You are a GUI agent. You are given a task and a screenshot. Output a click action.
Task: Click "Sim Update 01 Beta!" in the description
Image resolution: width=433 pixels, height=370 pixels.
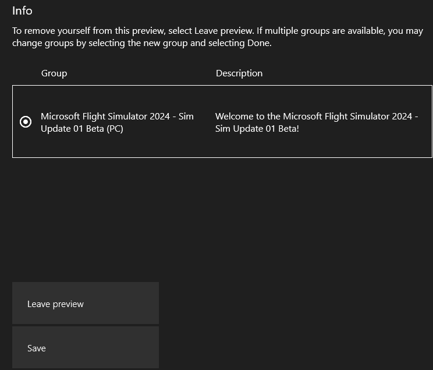(257, 129)
